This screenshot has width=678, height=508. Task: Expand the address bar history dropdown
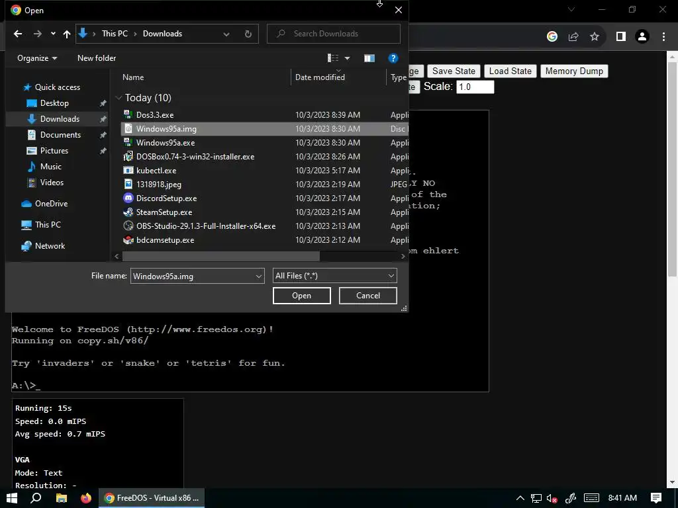click(226, 34)
